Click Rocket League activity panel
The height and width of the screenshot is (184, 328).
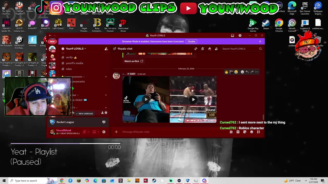[78, 122]
